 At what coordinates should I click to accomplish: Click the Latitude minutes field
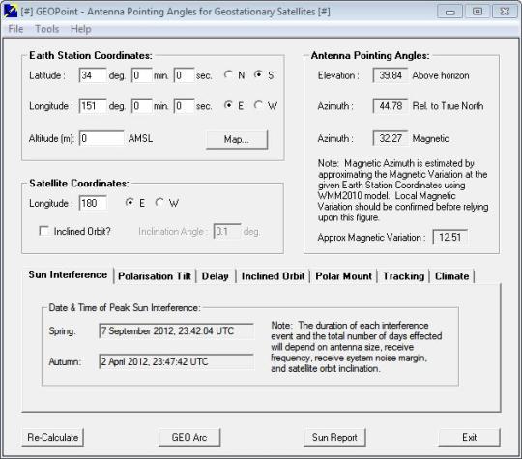pyautogui.click(x=142, y=75)
